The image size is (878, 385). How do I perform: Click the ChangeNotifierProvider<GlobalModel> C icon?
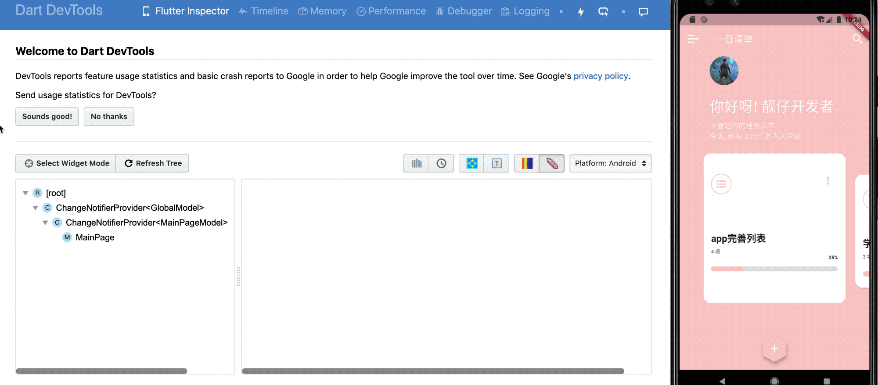tap(47, 208)
